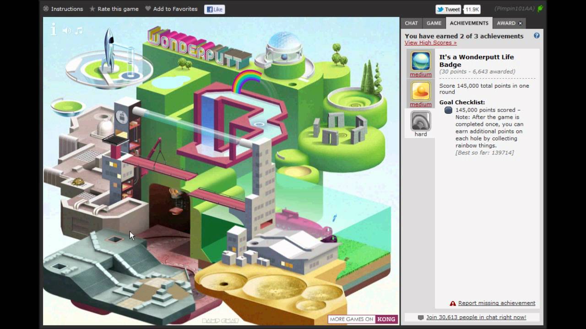Click the goal checklist bullet icon
Viewport: 586px width, 329px height.
point(448,110)
